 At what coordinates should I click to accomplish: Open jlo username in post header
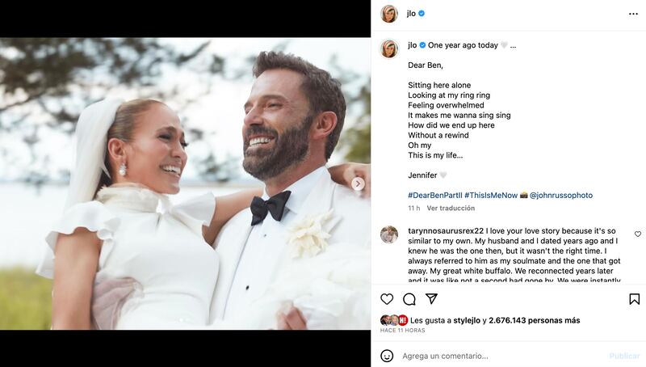pos(412,14)
